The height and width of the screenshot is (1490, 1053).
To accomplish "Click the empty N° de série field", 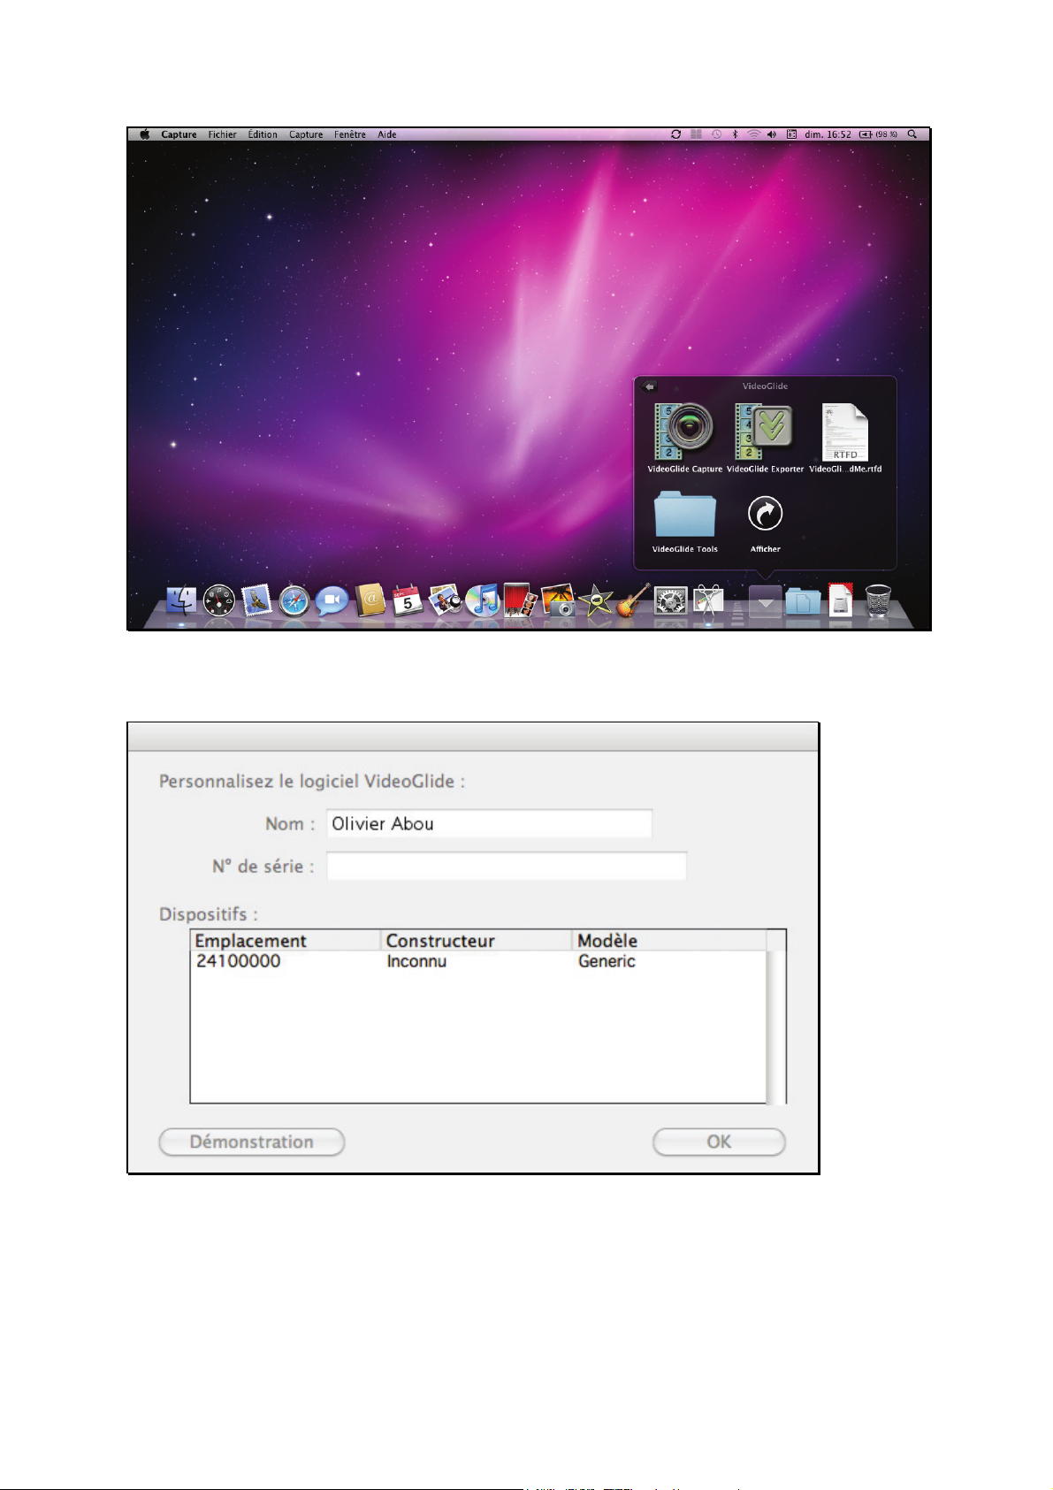I will pyautogui.click(x=507, y=866).
